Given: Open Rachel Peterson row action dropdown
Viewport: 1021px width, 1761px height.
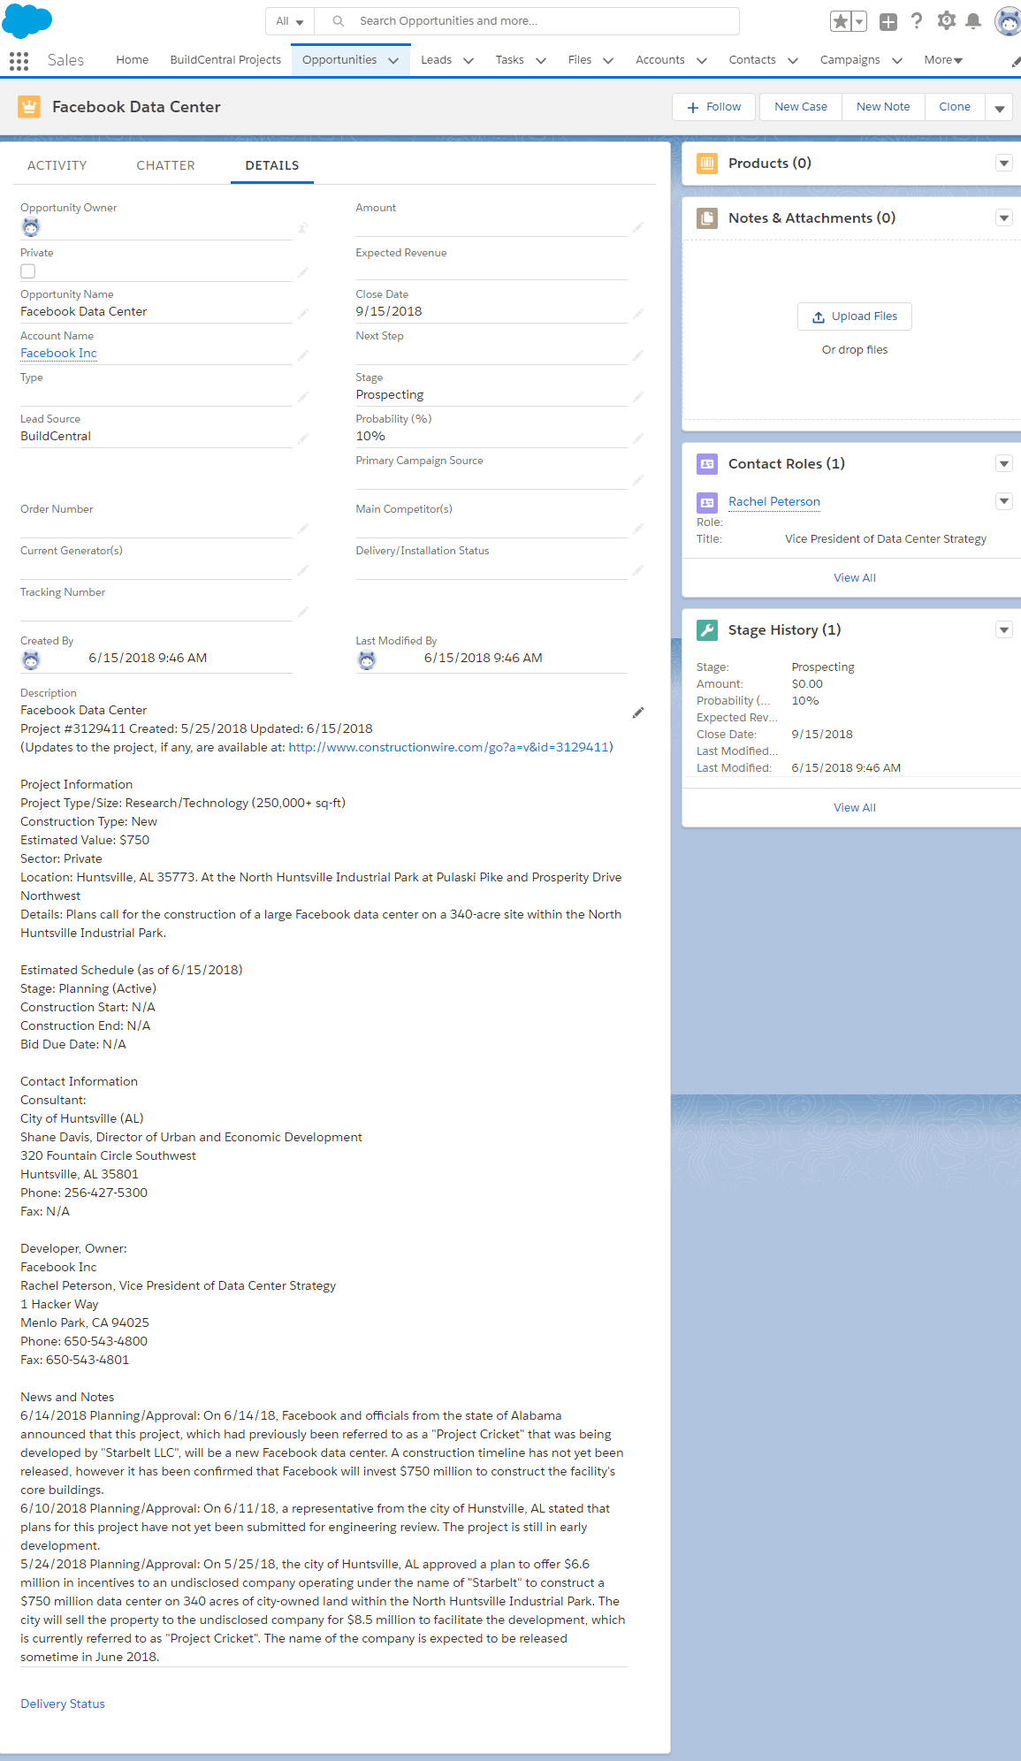Looking at the screenshot, I should click(x=1004, y=502).
